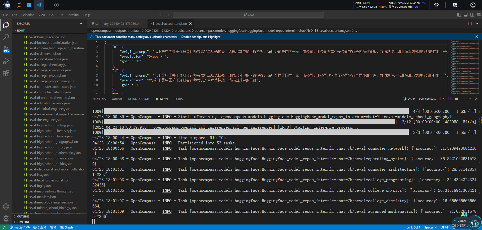Viewport: 482px width, 230px height.
Task: Open editor More Actions ellipsis
Action: pyautogui.click(x=476, y=23)
